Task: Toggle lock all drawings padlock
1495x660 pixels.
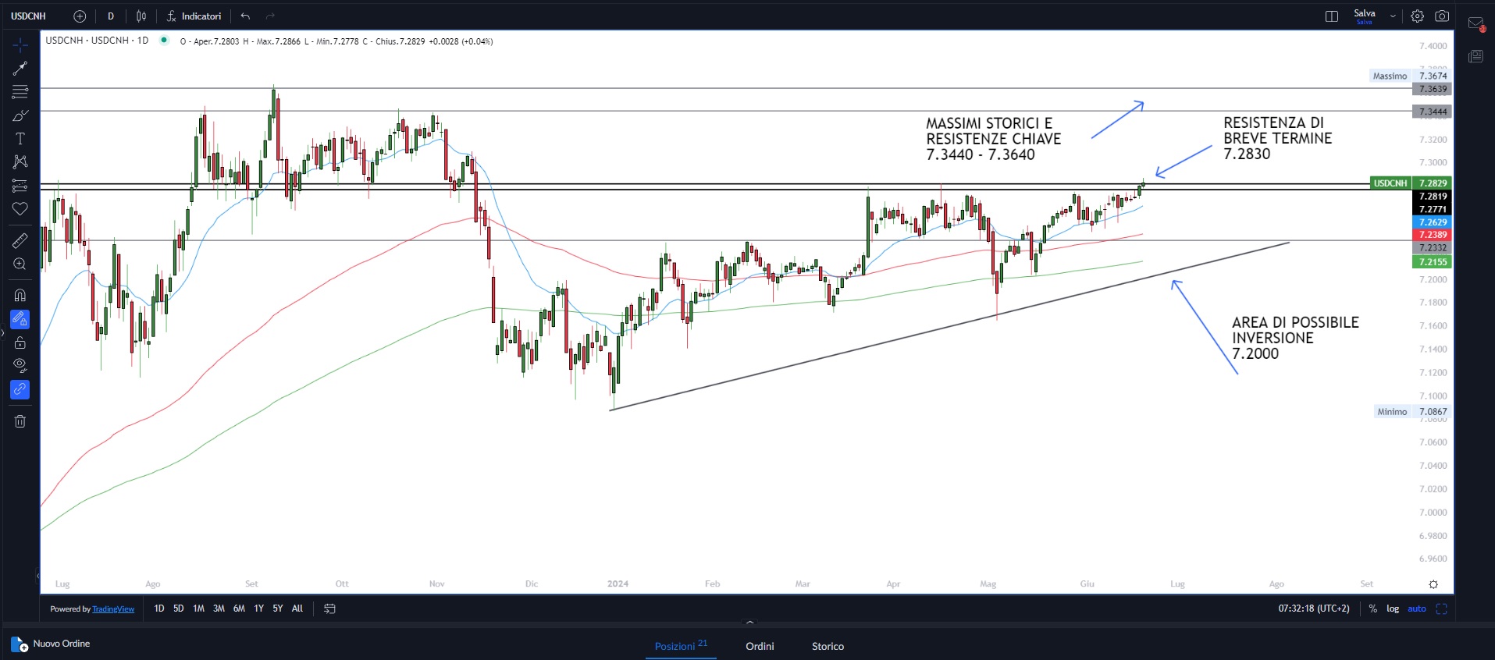Action: [20, 342]
